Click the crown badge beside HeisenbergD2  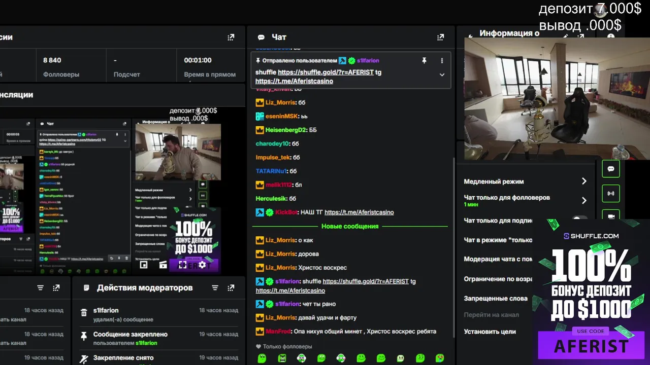(259, 130)
